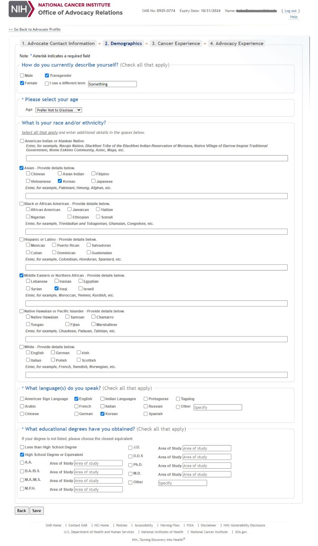
Task: Uncheck the Transgender checkbox
Action: pos(47,76)
